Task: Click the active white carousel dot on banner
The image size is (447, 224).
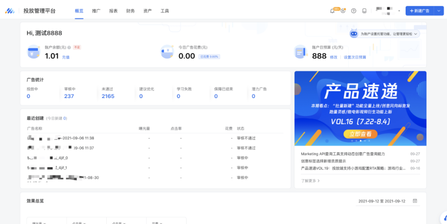Action: point(360,141)
